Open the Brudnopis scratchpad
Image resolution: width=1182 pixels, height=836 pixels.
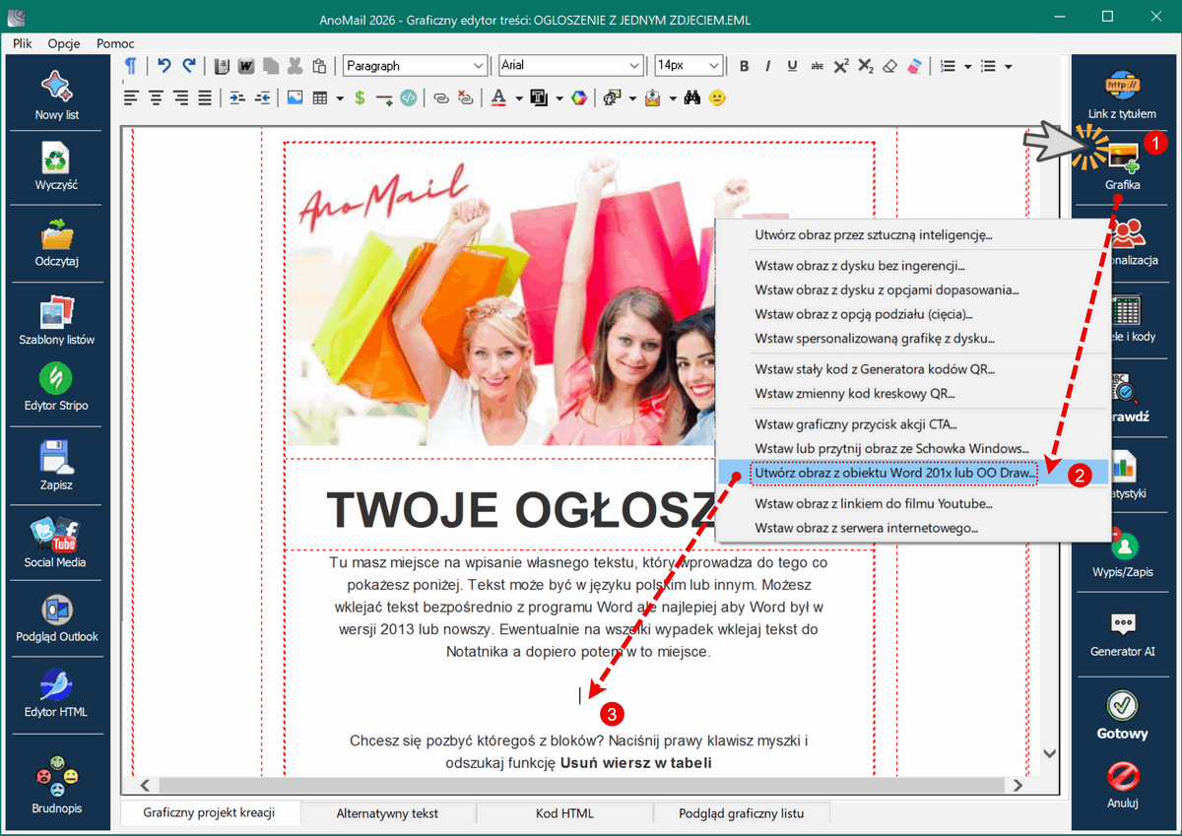(x=57, y=785)
